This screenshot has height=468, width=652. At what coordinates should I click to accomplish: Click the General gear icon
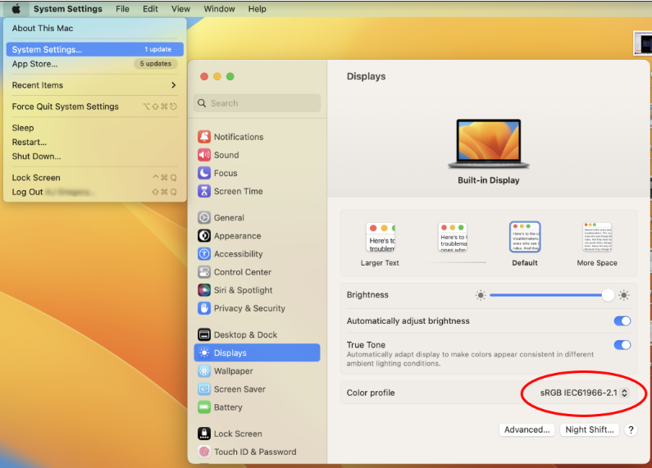(203, 218)
